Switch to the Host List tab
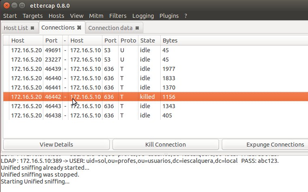 coord(19,28)
